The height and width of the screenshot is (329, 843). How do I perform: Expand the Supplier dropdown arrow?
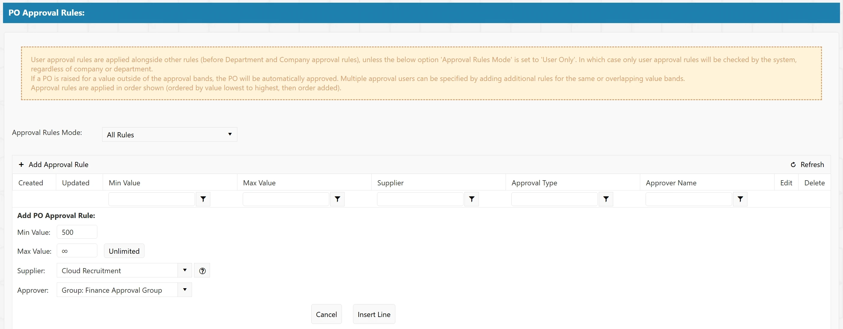click(185, 270)
